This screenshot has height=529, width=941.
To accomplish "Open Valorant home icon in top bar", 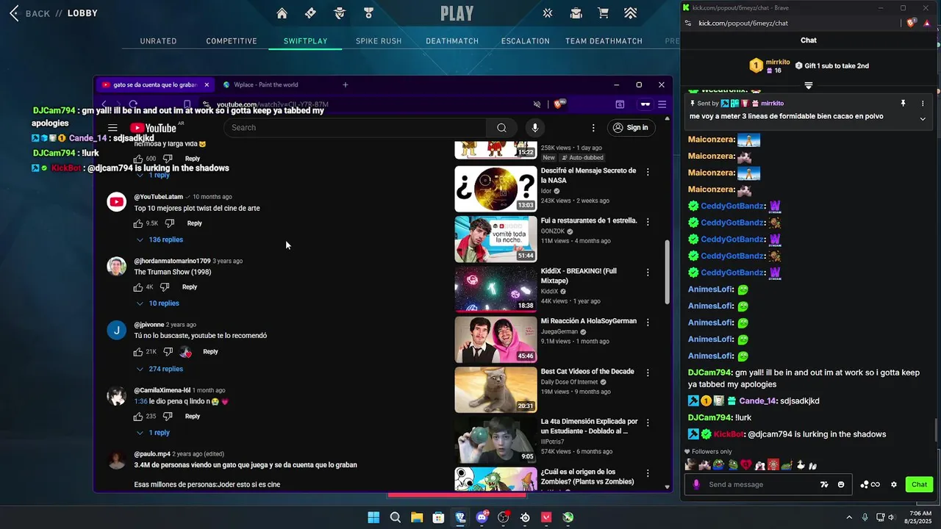I will point(282,13).
